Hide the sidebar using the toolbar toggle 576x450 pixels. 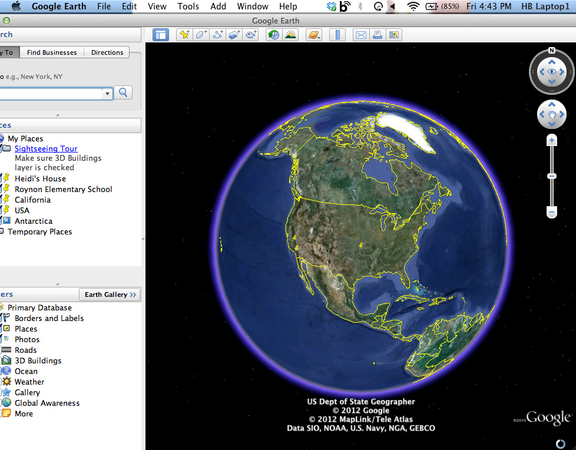coord(161,35)
